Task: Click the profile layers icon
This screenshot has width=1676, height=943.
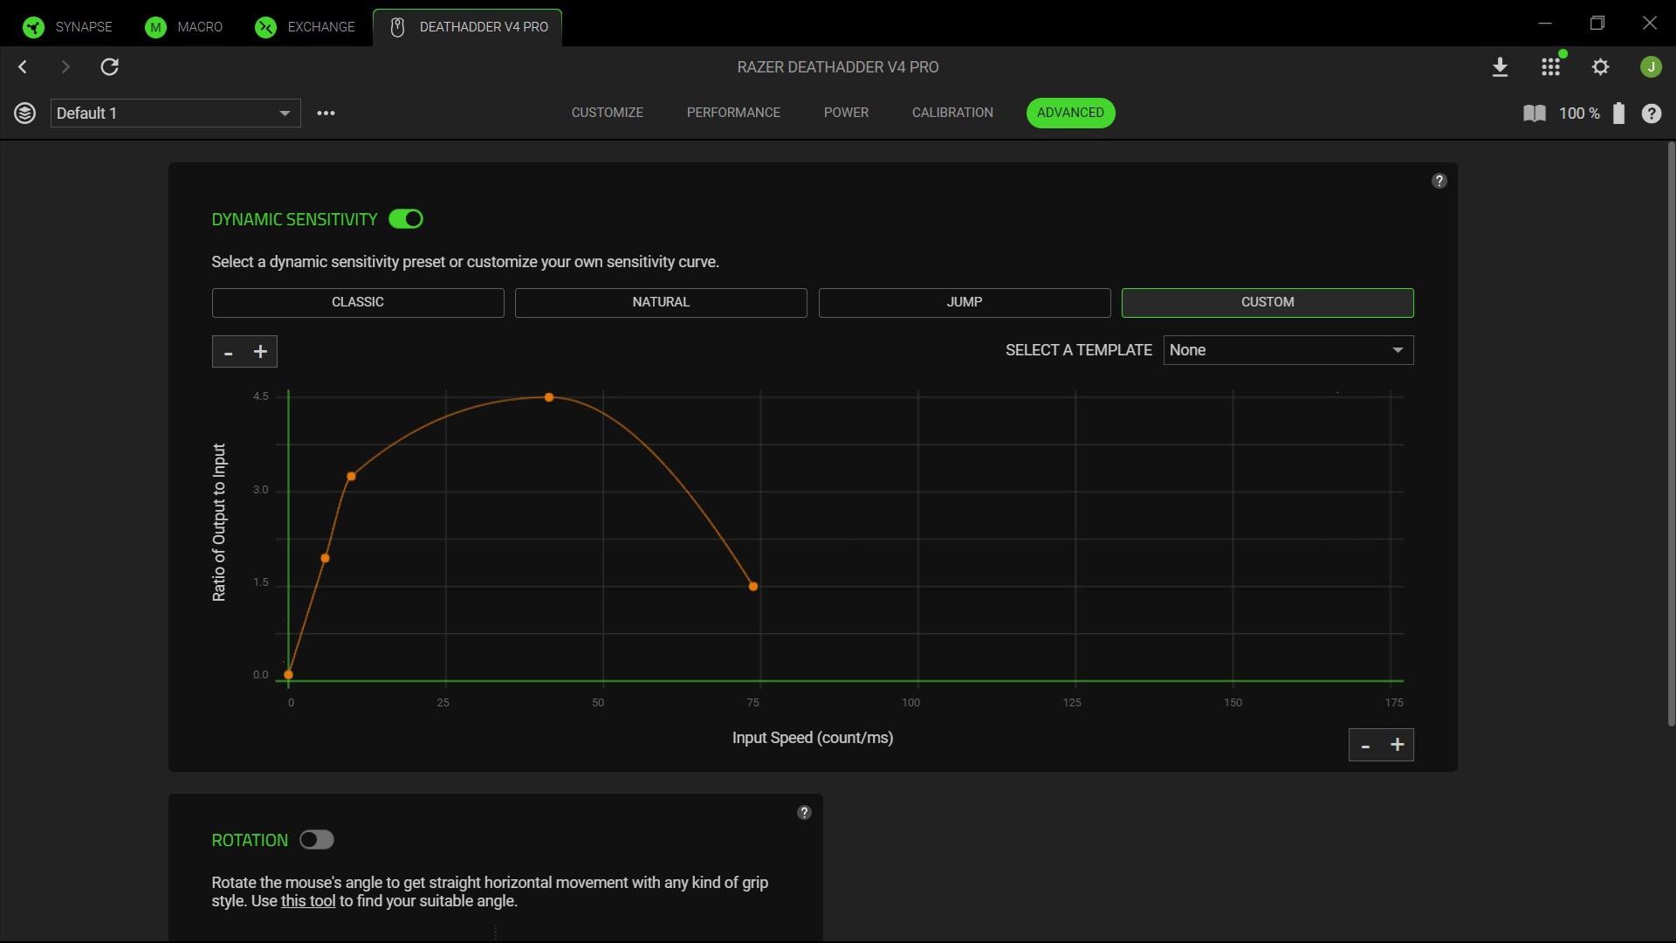Action: (25, 113)
